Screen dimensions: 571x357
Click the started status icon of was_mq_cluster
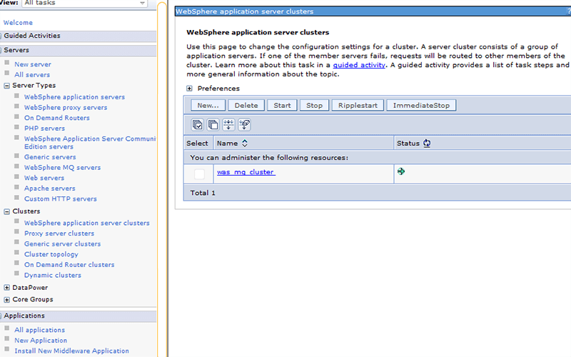[x=401, y=171]
